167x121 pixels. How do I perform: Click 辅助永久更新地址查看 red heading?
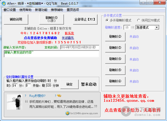(x=126, y=96)
